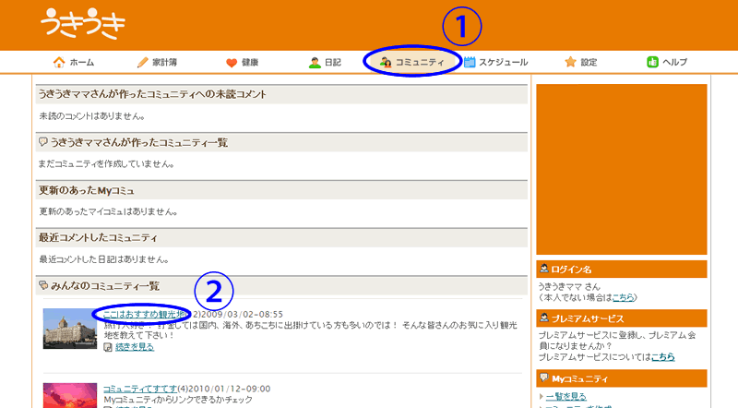
Task: Click the star icon for 設定
Action: click(x=570, y=62)
